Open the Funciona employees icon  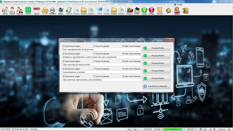pos(20,11)
